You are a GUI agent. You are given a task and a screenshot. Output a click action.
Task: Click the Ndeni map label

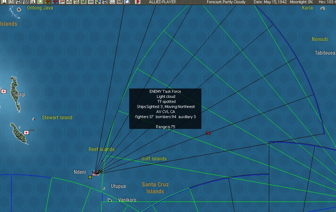(x=80, y=172)
